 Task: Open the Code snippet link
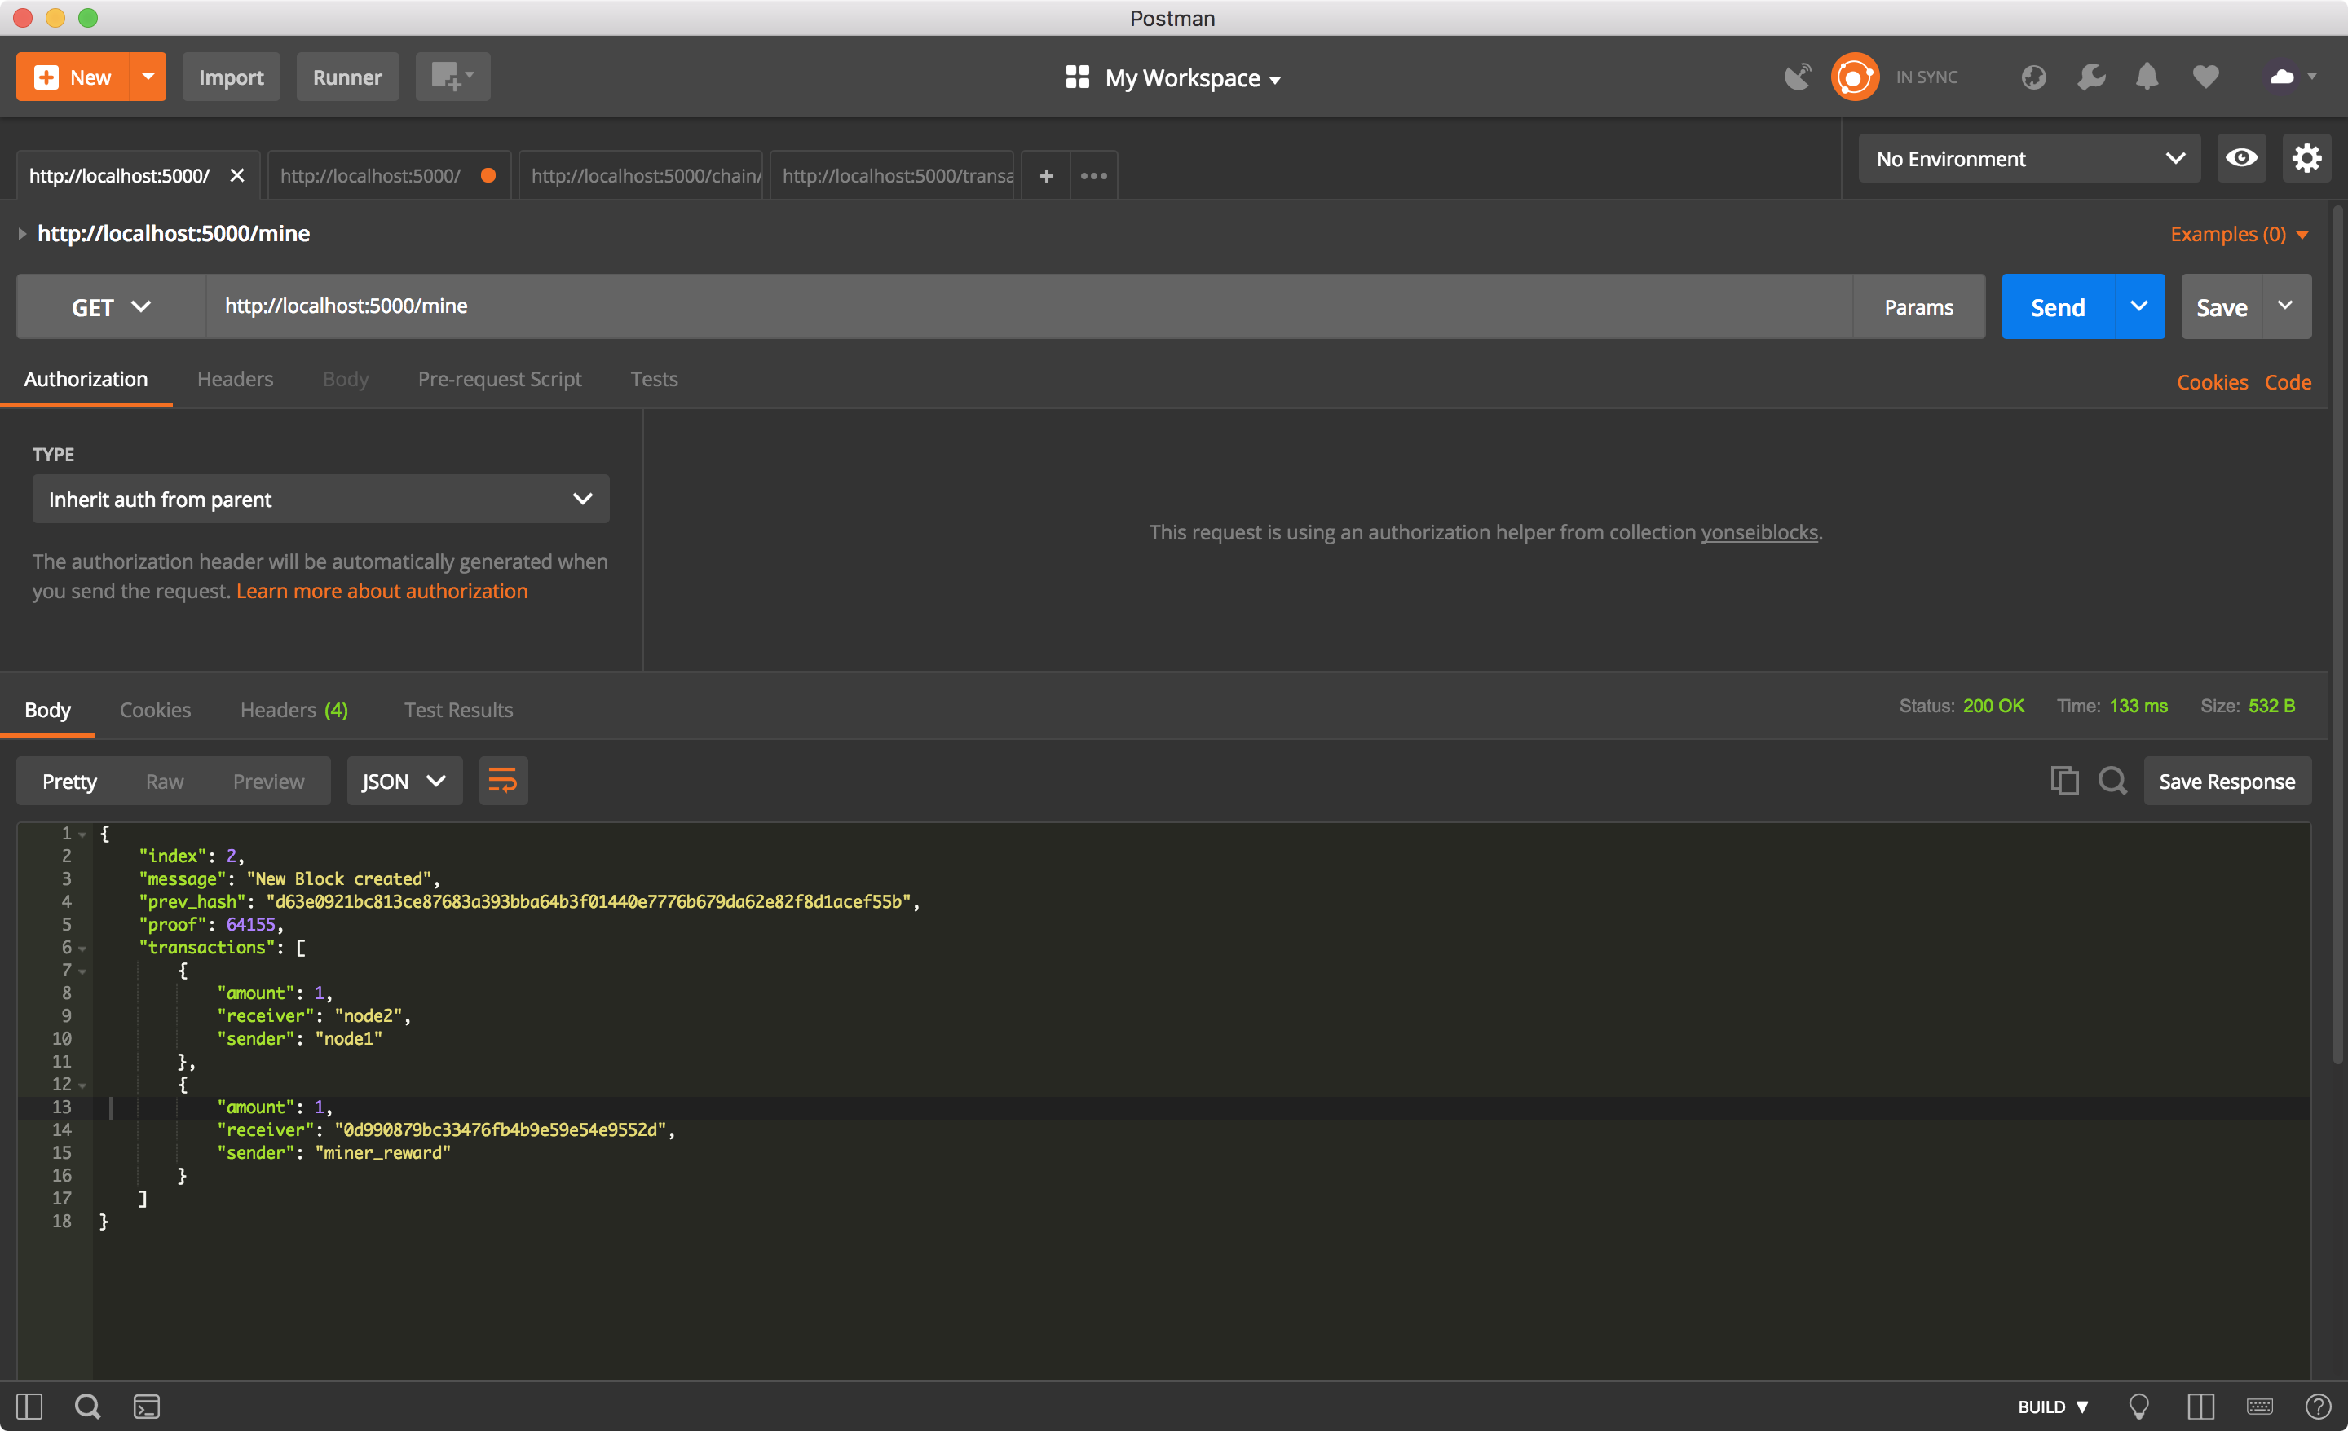[x=2288, y=382]
